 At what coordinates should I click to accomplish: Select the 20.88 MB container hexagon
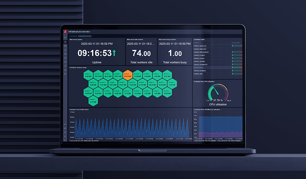pyautogui.click(x=167, y=92)
